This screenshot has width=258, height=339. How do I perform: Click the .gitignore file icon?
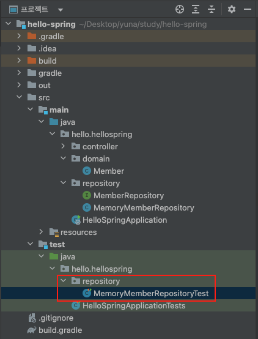click(x=32, y=318)
